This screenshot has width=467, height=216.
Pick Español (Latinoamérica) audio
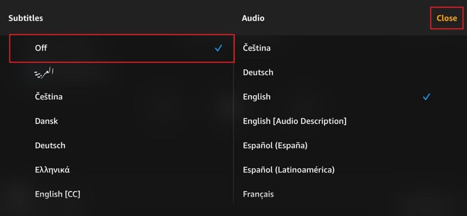(289, 170)
